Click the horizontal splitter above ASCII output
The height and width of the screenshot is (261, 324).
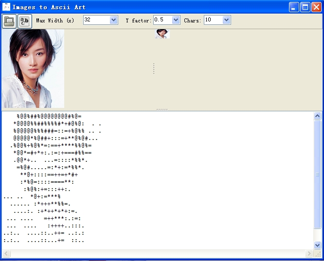pos(162,109)
